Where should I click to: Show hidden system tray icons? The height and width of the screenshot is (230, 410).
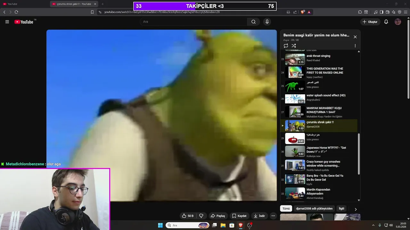[373, 225]
